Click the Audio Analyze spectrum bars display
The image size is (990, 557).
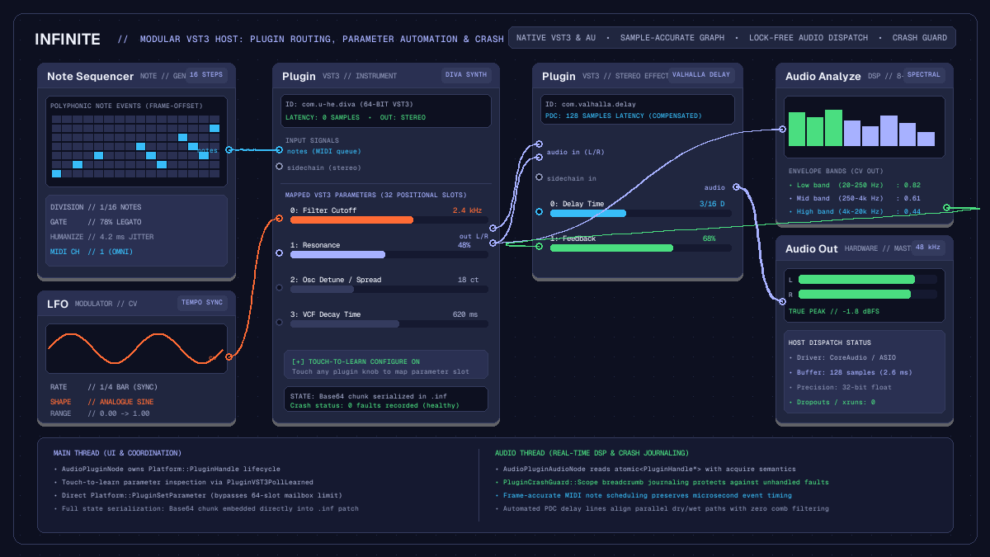pos(863,127)
